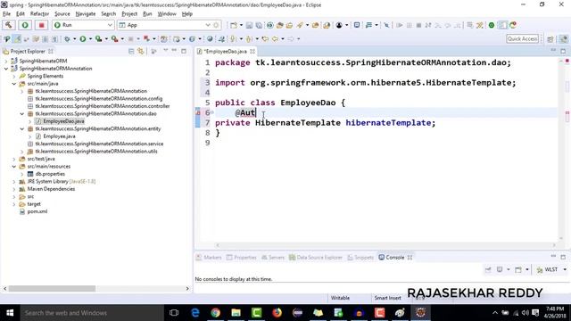Click the External Tools run icon
Image resolution: width=571 pixels, height=321 pixels.
tap(114, 38)
